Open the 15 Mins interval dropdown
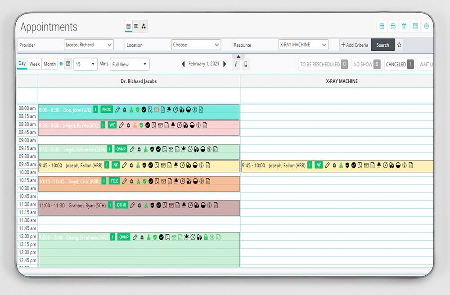 tap(85, 64)
